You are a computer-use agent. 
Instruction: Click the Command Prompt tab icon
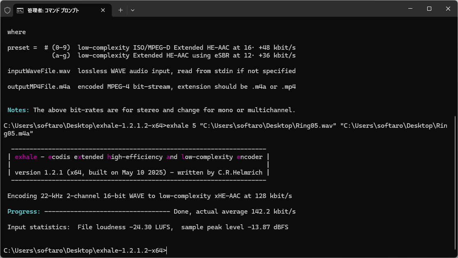[20, 11]
